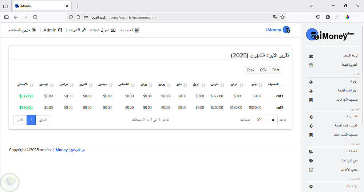Screen dimensions: 364x192
Task: Click the income categories bookmark icon
Action: (311, 100)
